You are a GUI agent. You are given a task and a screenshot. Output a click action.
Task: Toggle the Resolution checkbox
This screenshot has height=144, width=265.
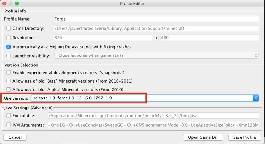tap(8, 38)
